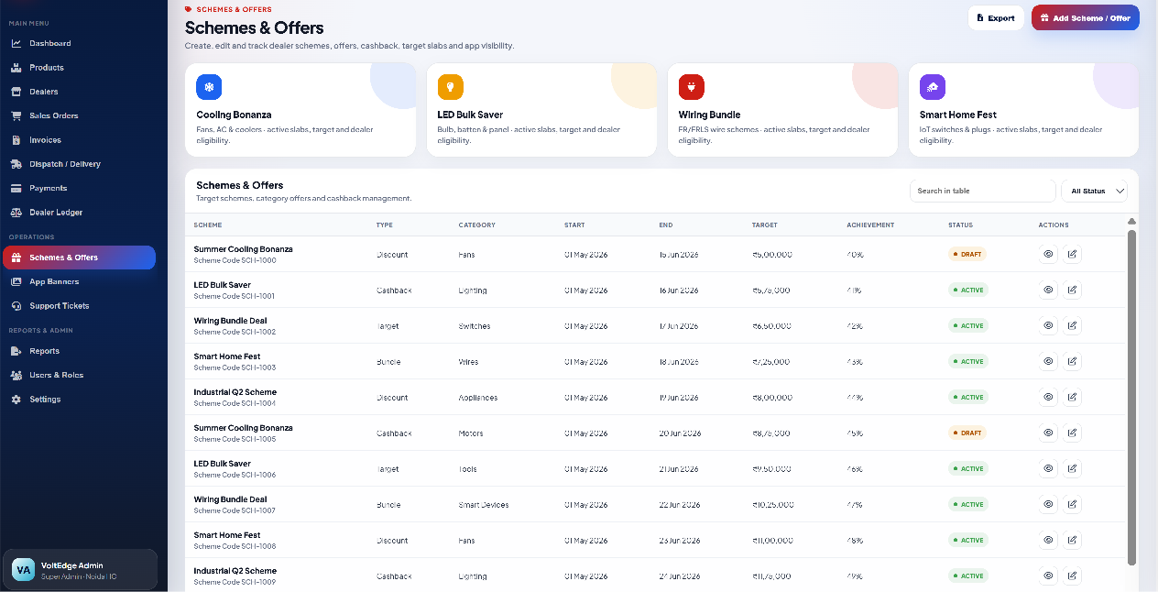View scheme SCH-1004 eye icon
The image size is (1158, 592).
1048,397
